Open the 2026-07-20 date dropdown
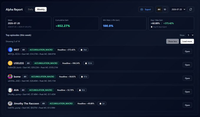200x117 pixels. click(x=178, y=9)
